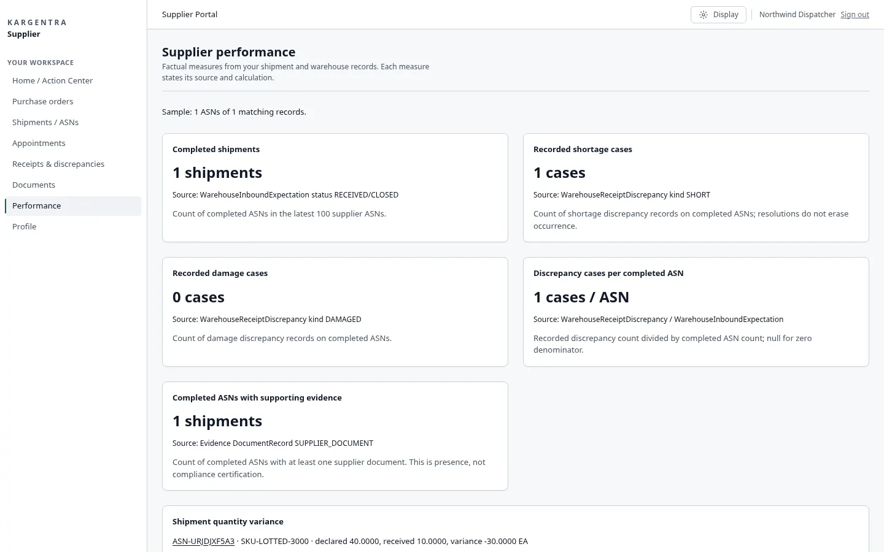This screenshot has height=552, width=884.
Task: Click Northwind Dispatcher user name
Action: point(797,15)
